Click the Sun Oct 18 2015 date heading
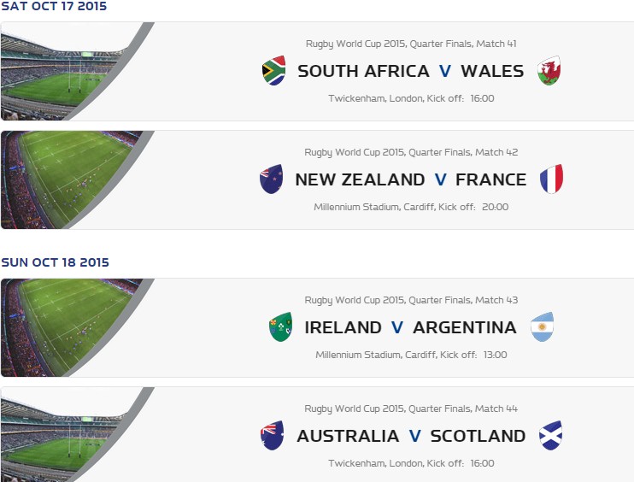The height and width of the screenshot is (482, 634). (56, 262)
